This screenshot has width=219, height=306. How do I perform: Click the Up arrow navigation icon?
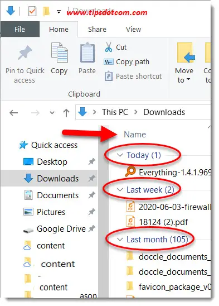point(66,113)
